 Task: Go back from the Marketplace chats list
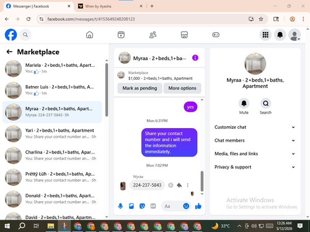pos(9,52)
